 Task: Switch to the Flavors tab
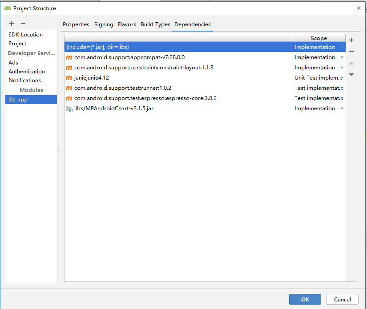point(127,24)
